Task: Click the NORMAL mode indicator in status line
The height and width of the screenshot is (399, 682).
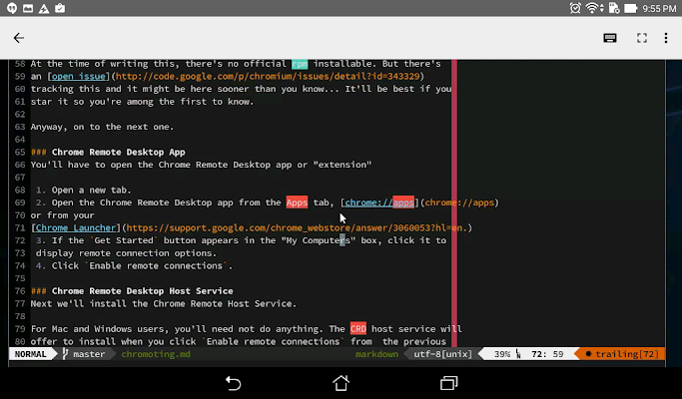Action: (x=30, y=354)
